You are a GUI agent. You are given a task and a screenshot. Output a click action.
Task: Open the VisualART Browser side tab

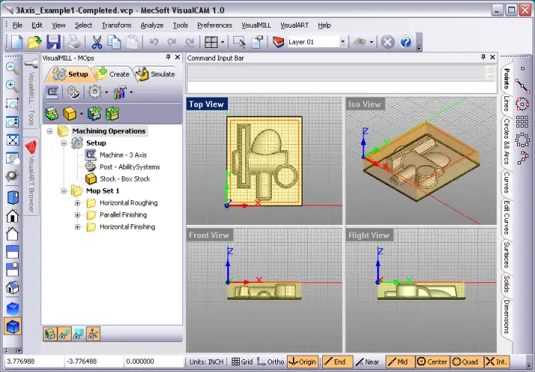[x=31, y=175]
